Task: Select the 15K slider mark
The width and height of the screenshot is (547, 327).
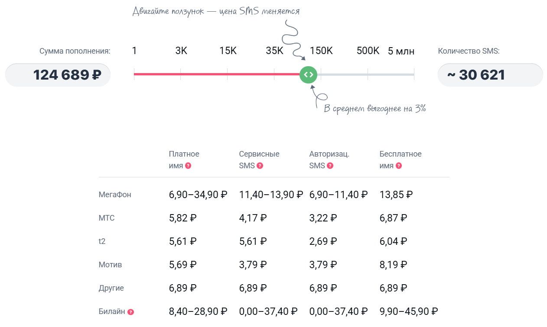Action: click(228, 51)
